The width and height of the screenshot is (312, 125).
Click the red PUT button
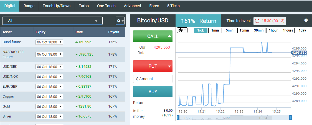click(153, 66)
